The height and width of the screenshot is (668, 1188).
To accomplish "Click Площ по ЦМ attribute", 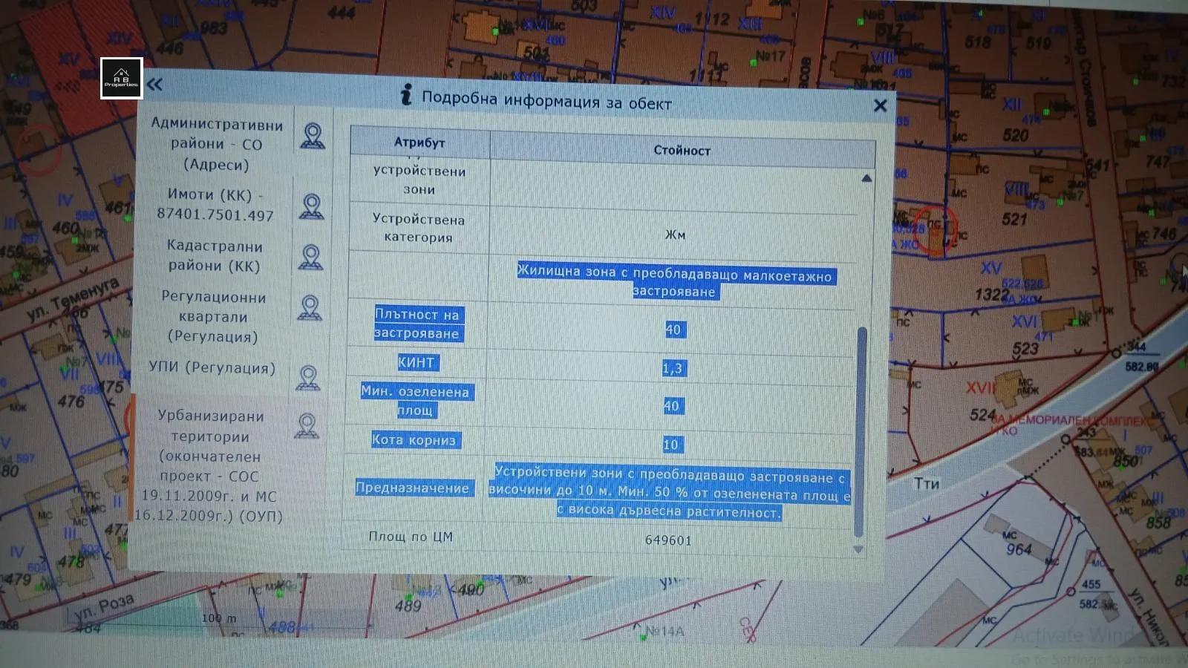I will coord(411,536).
